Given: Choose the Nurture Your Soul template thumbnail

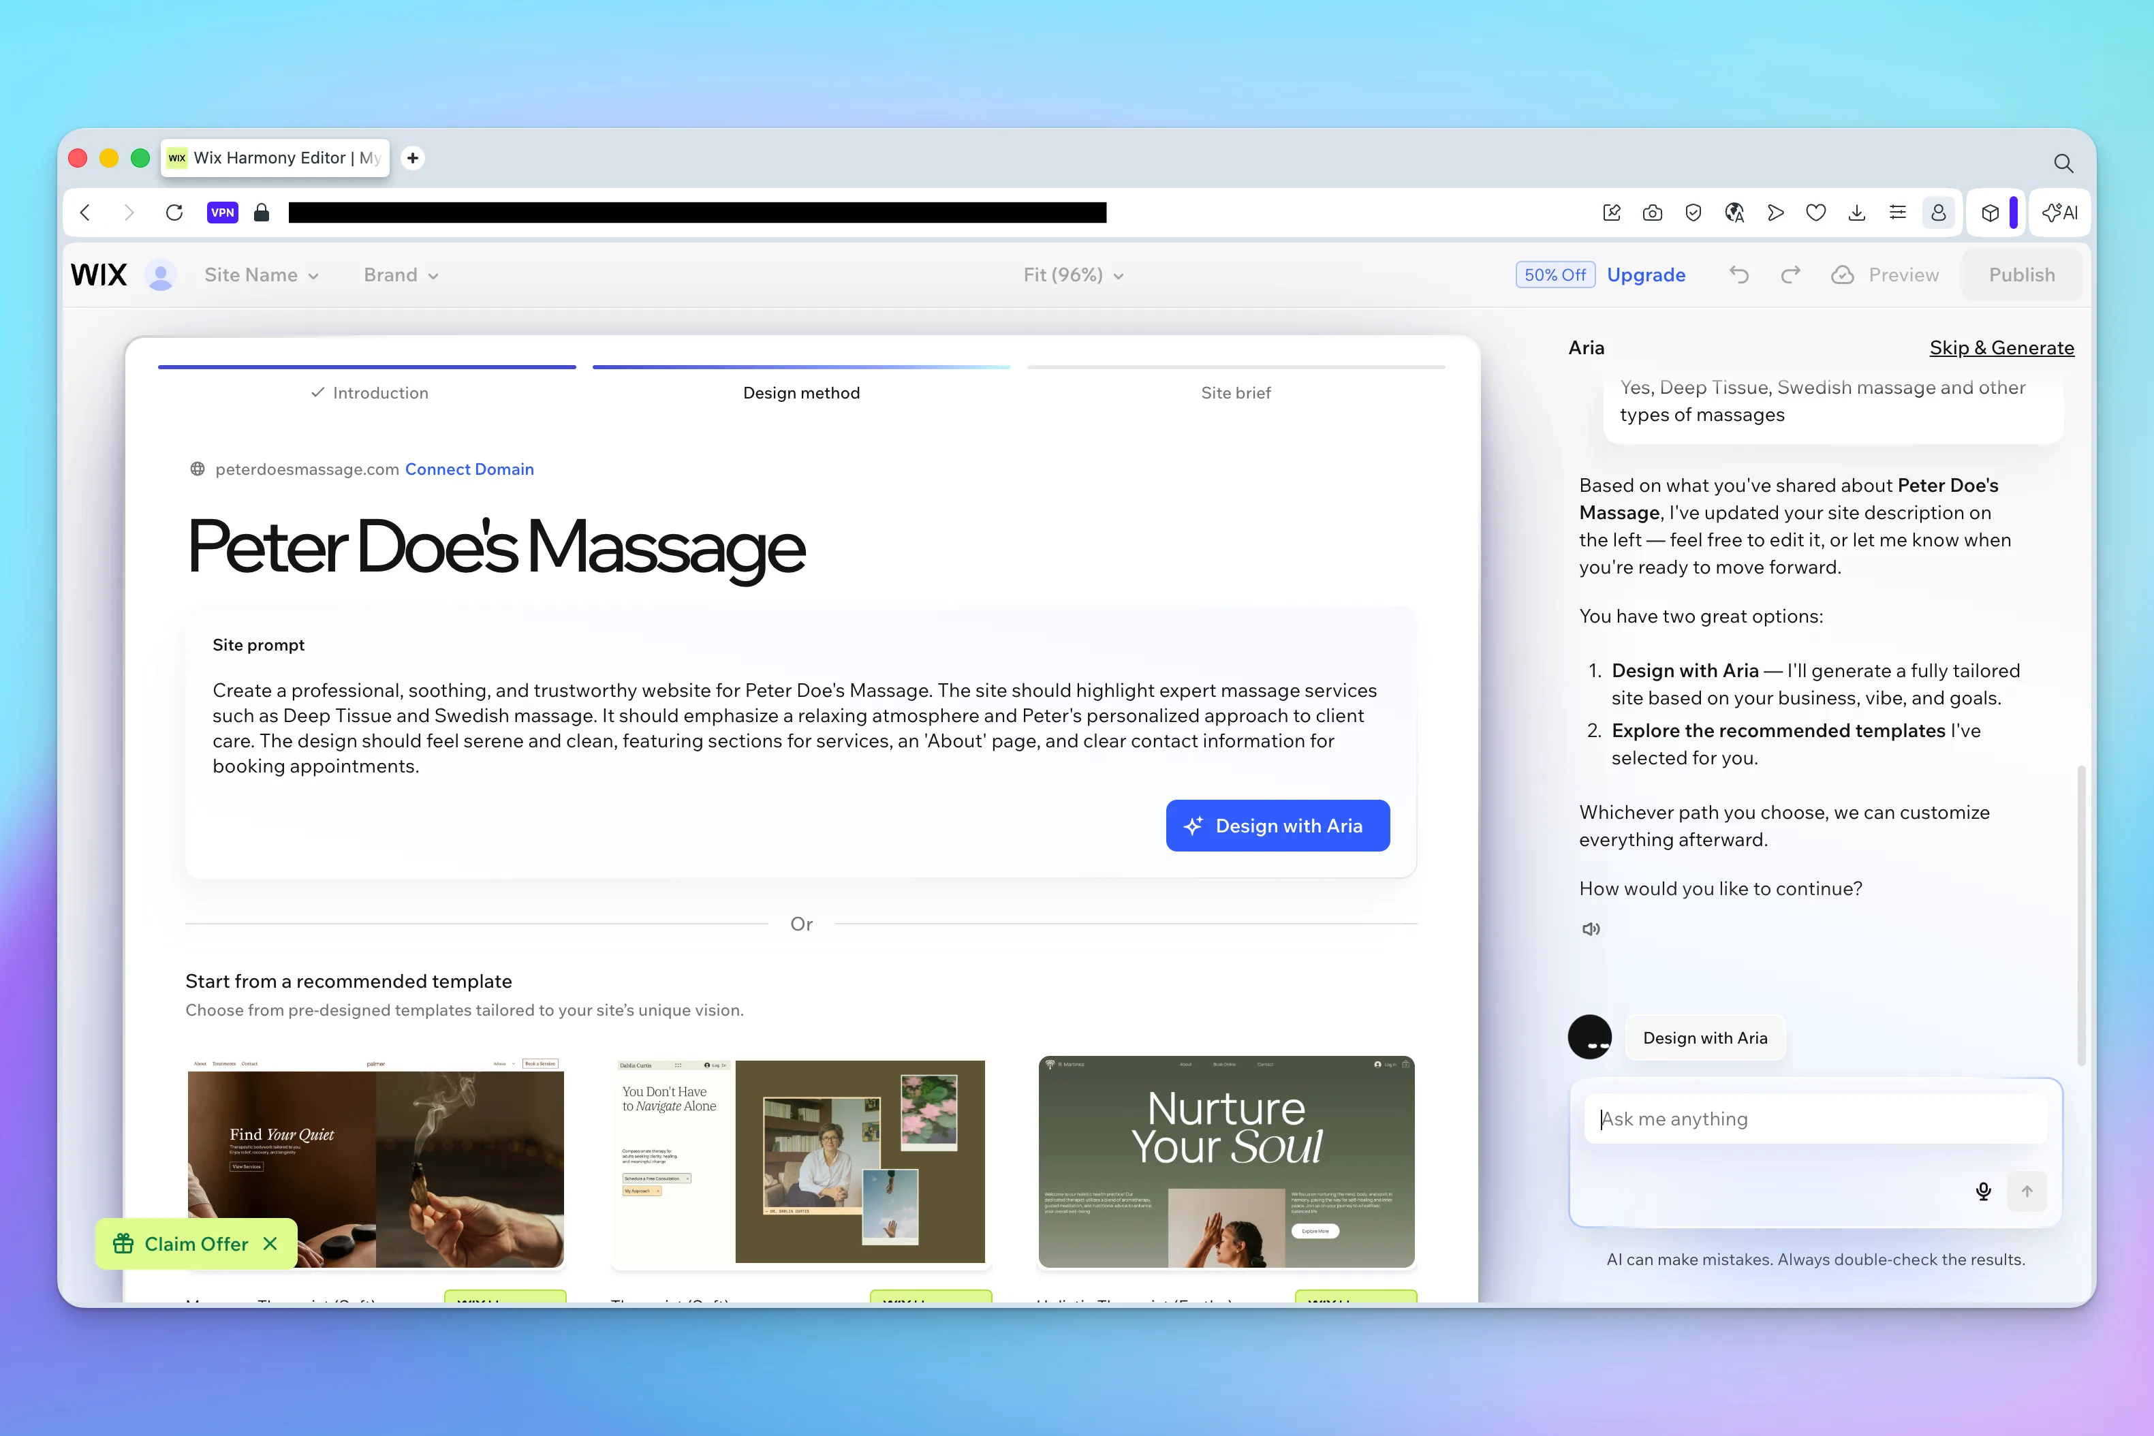Looking at the screenshot, I should click(x=1226, y=1162).
